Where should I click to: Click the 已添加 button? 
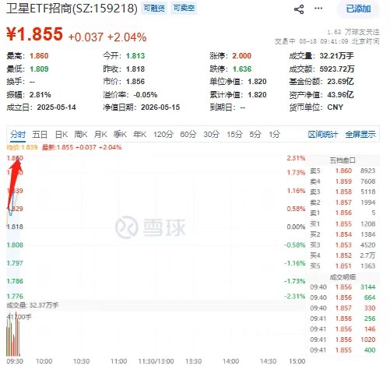[358, 9]
